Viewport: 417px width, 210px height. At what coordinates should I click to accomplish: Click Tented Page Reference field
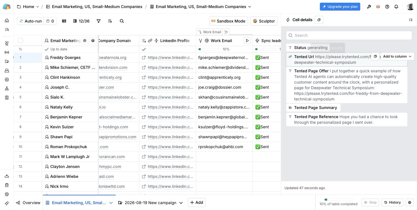coord(347,119)
